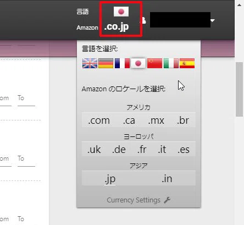Select the .com Amazon locale
The image size is (244, 225).
coord(99,120)
